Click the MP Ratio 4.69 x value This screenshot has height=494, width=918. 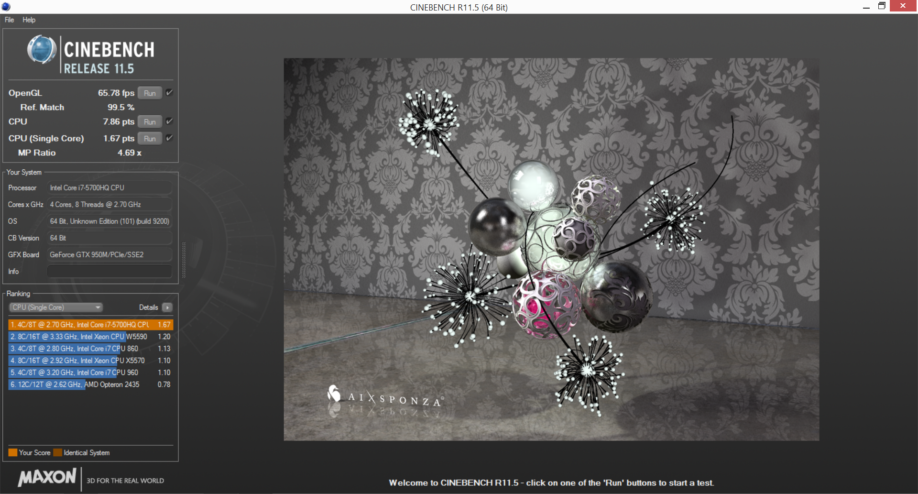click(x=130, y=153)
